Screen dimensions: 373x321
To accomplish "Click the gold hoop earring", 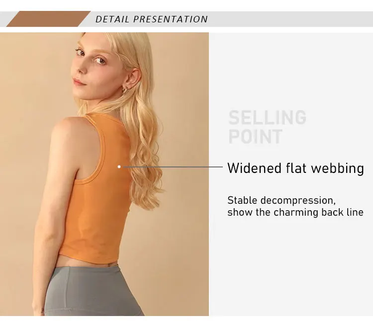I will click(124, 90).
